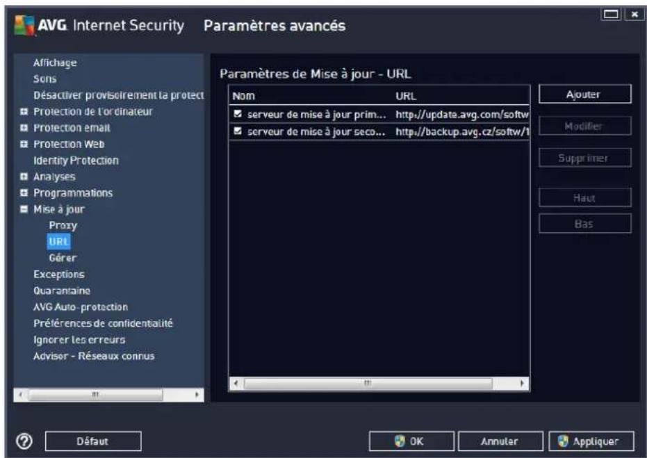Open Préférences de confidentialité
Image resolution: width=647 pixels, height=458 pixels.
click(x=103, y=323)
